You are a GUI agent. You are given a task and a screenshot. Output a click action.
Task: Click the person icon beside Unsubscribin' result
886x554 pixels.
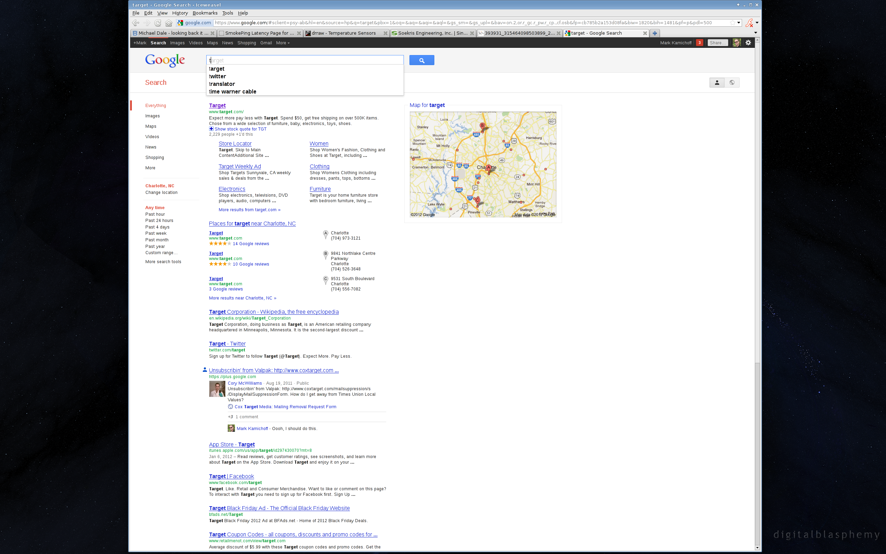click(205, 370)
